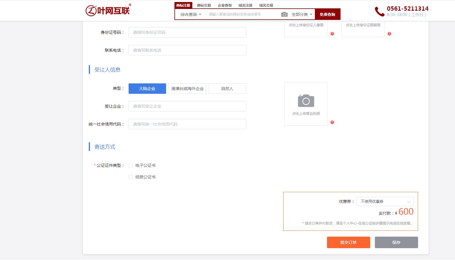Screen dimensions: 455x260
Task: Click the 统一社会信用代码 input field
Action: pos(187,124)
